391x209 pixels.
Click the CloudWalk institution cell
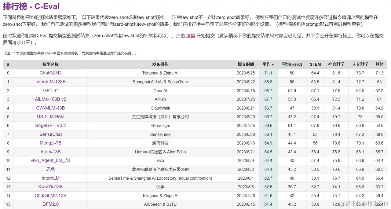160,108
